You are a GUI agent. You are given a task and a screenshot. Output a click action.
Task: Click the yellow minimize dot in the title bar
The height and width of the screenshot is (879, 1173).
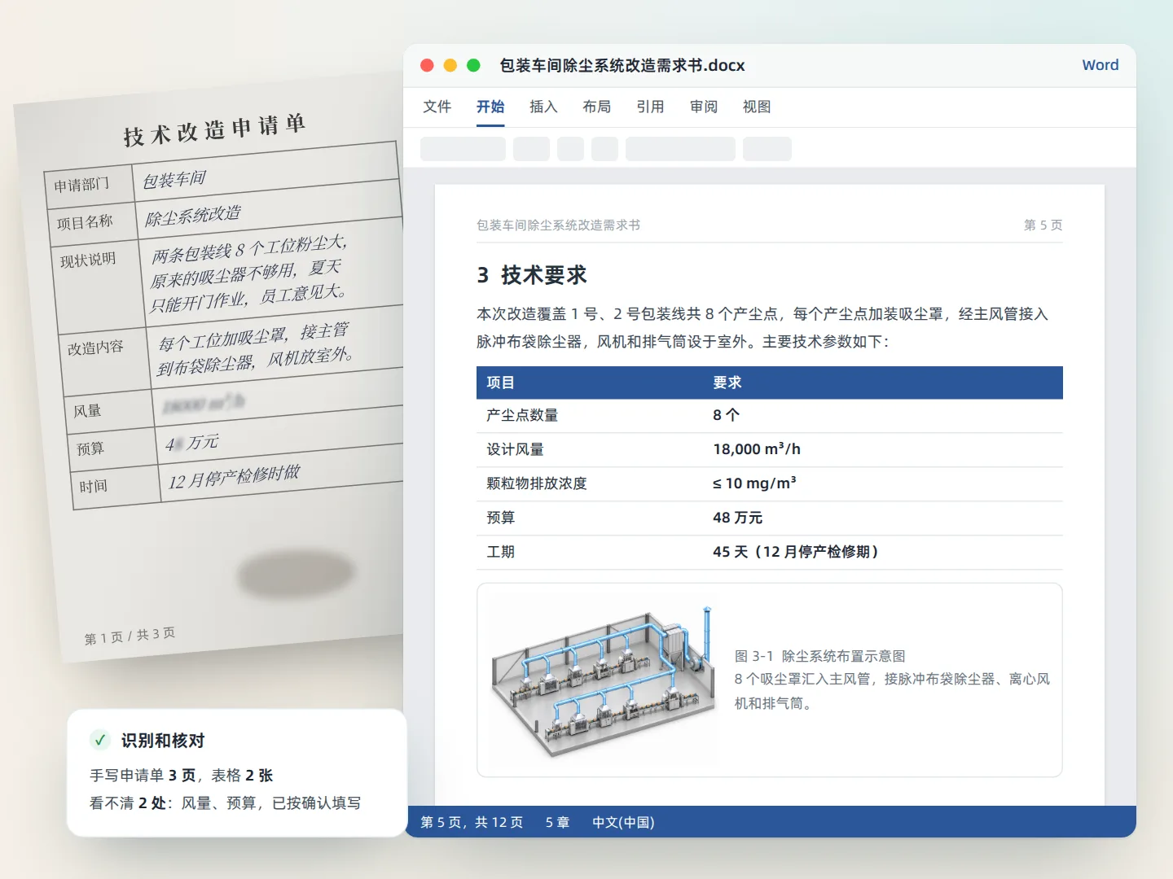pos(450,65)
